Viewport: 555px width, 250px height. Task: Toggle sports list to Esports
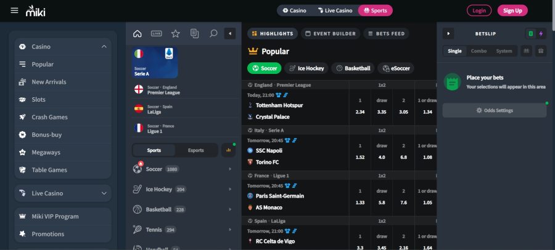pyautogui.click(x=195, y=150)
